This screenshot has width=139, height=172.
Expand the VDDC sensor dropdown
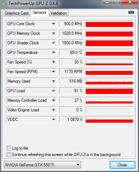pos(53,120)
